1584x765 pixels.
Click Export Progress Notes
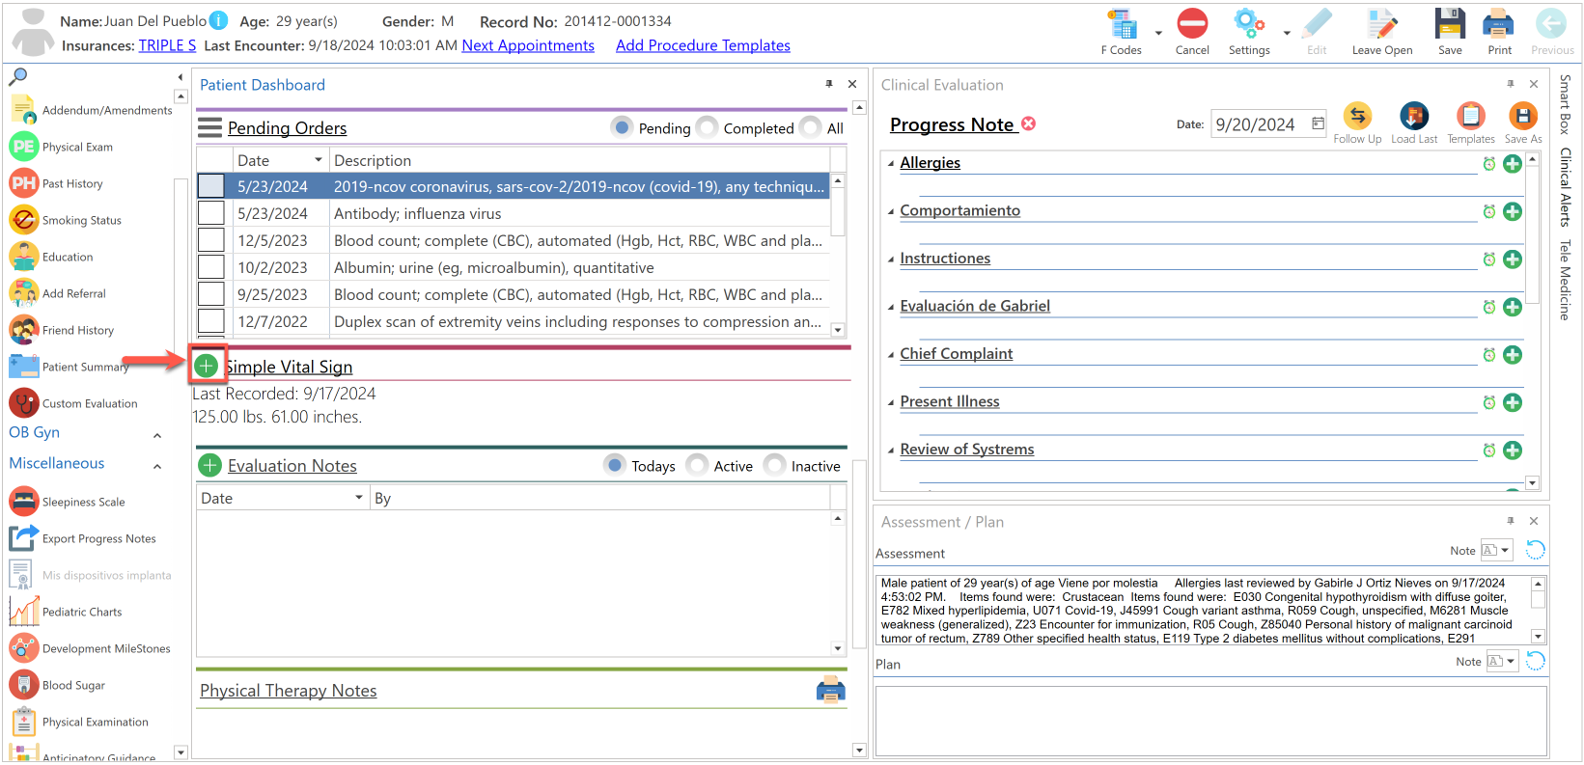pos(83,538)
